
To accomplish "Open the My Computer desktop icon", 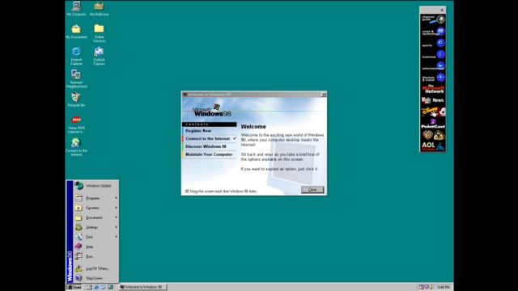I will click(x=76, y=9).
